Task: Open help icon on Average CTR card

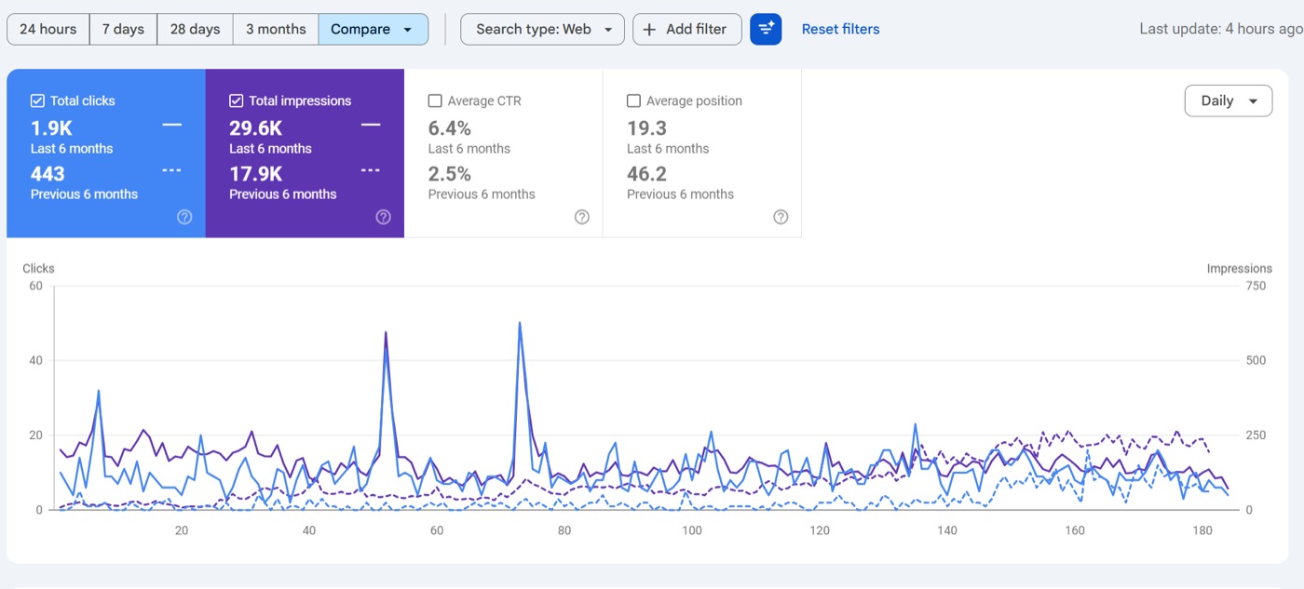Action: [x=582, y=217]
